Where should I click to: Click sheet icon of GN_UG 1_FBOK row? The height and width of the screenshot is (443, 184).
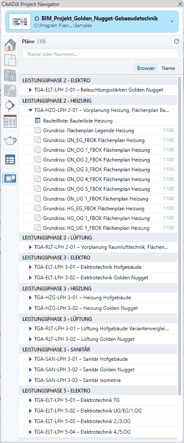[x=38, y=199]
